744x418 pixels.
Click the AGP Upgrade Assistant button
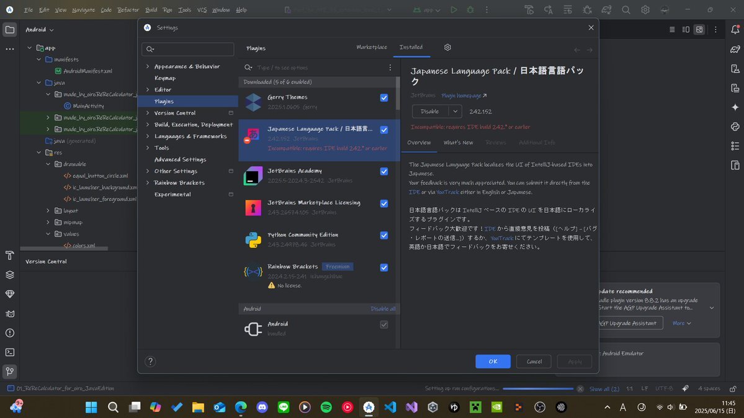pos(628,323)
